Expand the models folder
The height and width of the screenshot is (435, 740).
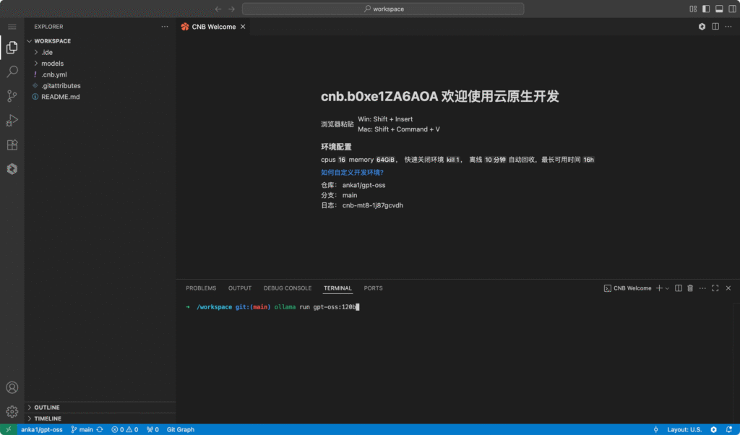pyautogui.click(x=52, y=64)
